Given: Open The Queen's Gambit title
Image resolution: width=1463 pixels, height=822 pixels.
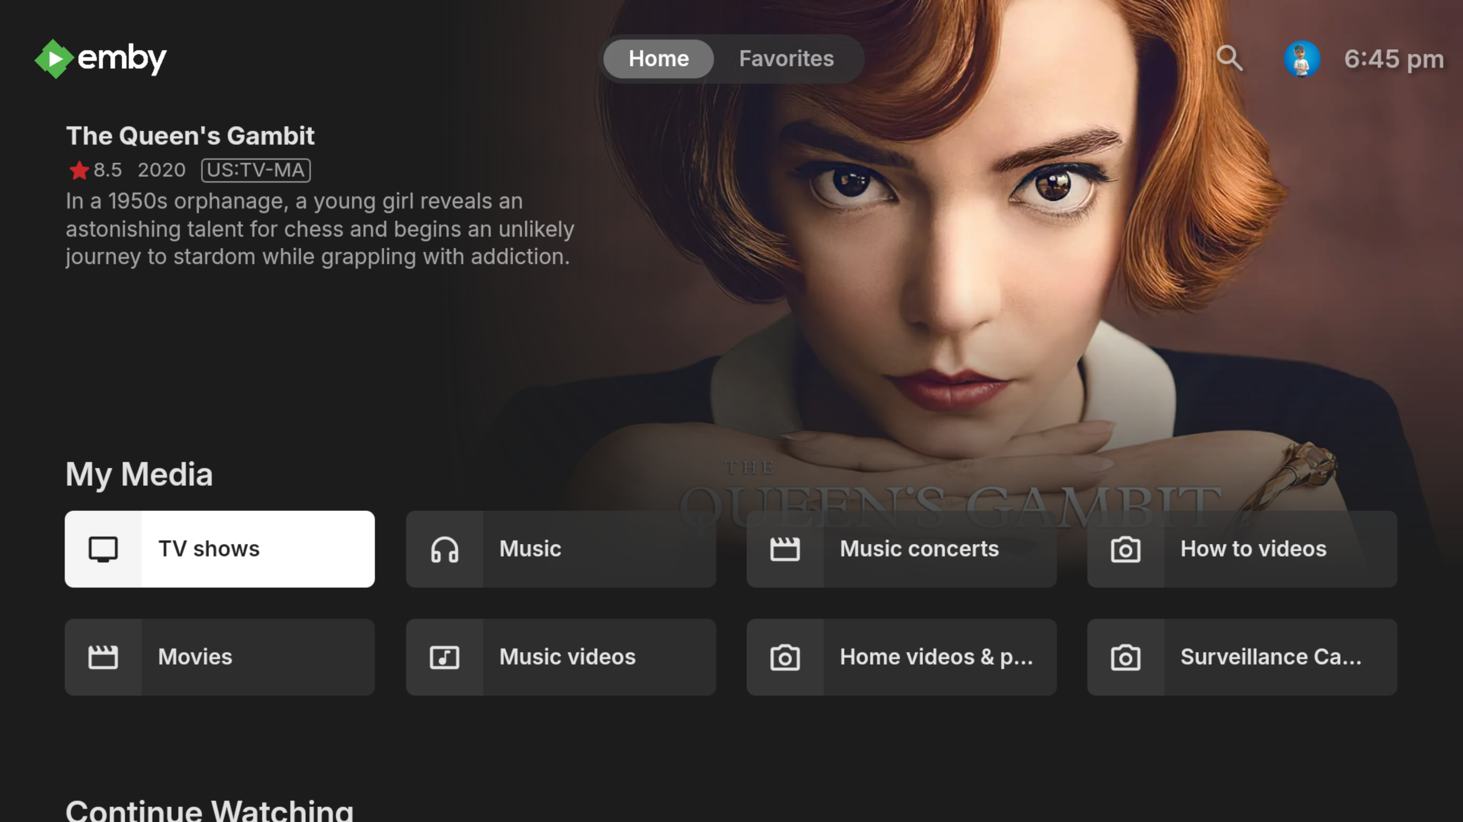Looking at the screenshot, I should pos(190,135).
